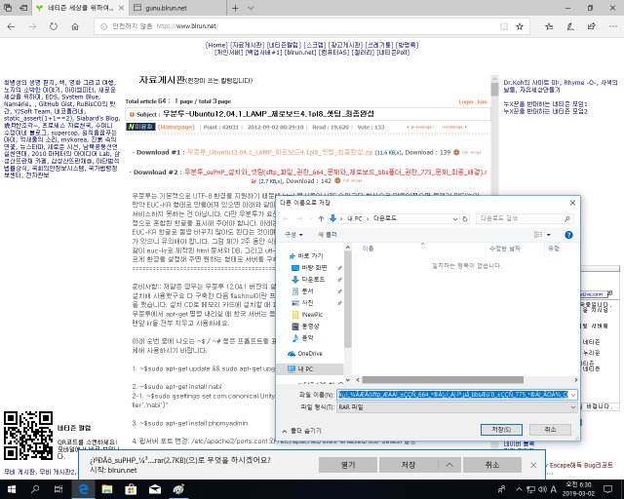Sort files by the Name column header
The width and height of the screenshot is (624, 499).
click(422, 249)
